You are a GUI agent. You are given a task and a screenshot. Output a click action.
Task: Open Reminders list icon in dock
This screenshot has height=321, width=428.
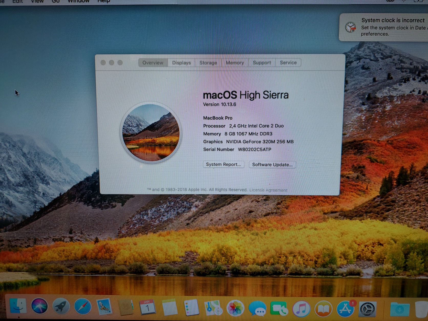click(191, 307)
